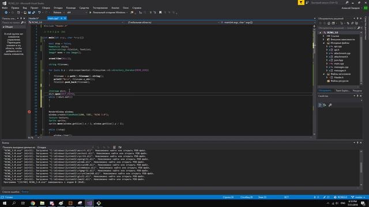Open the Глобальная область scope dropdown
Screen dimensions: 369x207
173,22
